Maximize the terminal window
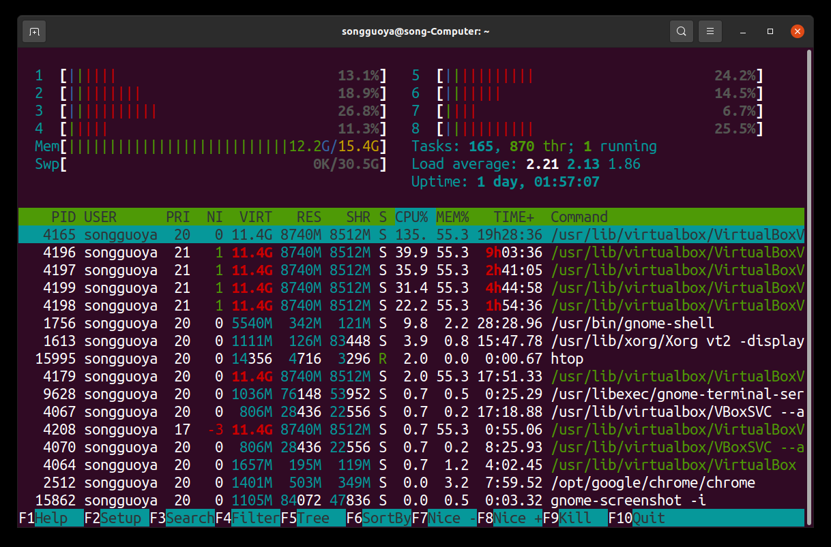The image size is (831, 547). point(770,31)
